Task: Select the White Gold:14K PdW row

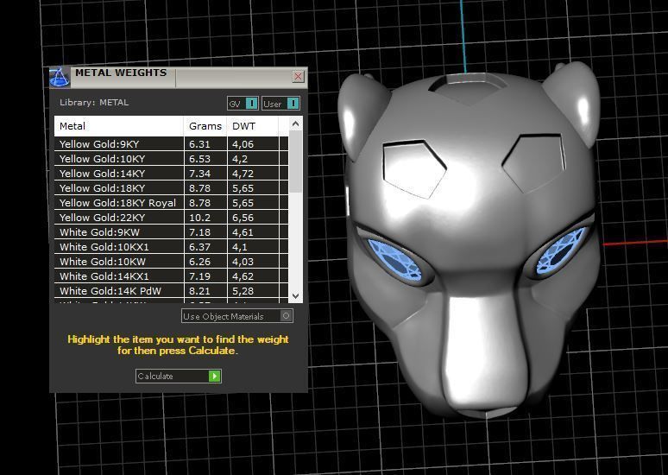Action: [171, 291]
